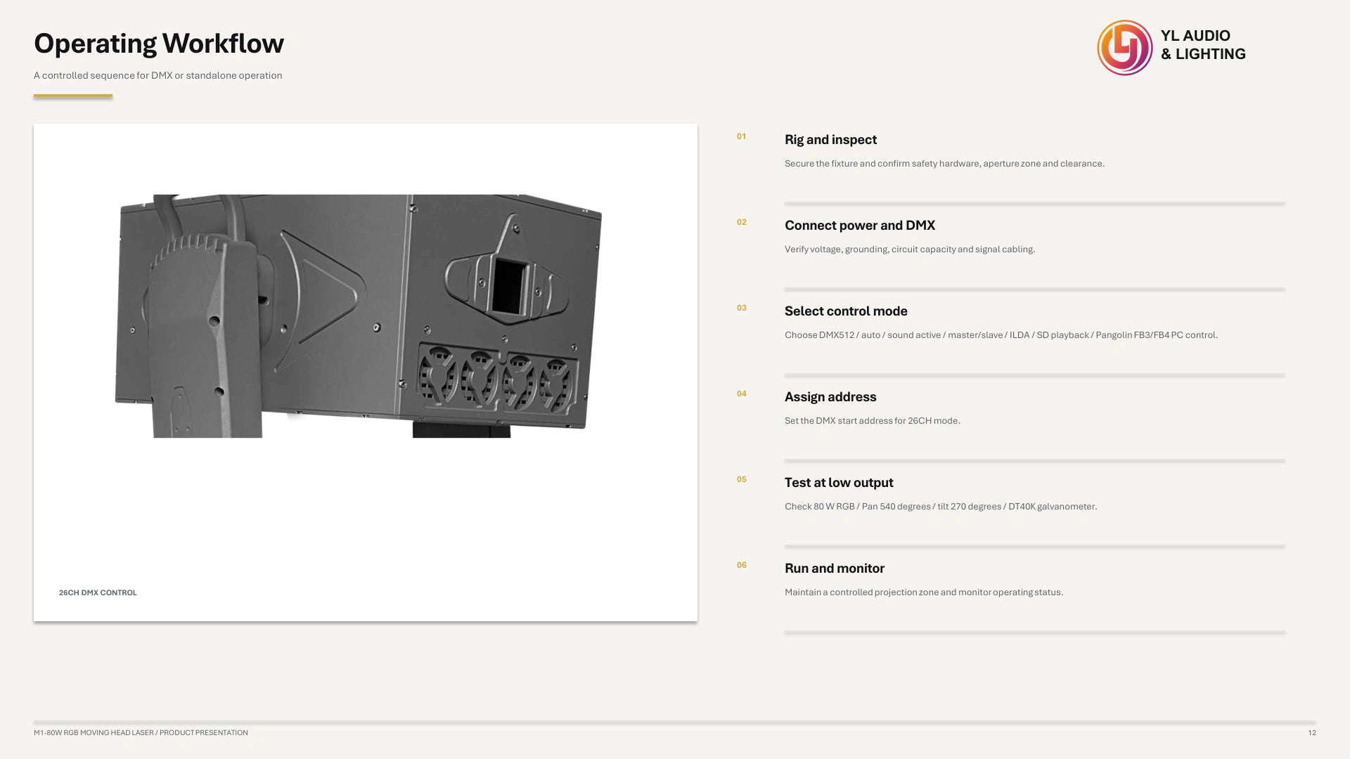Click footer 'M1-80W RGB MOVING HEAD LASER / PRODUCT PRESENTATION'
This screenshot has width=1350, height=759.
coord(141,733)
